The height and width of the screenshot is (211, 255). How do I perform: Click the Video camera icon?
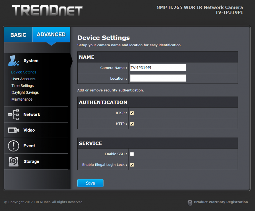(x=14, y=130)
